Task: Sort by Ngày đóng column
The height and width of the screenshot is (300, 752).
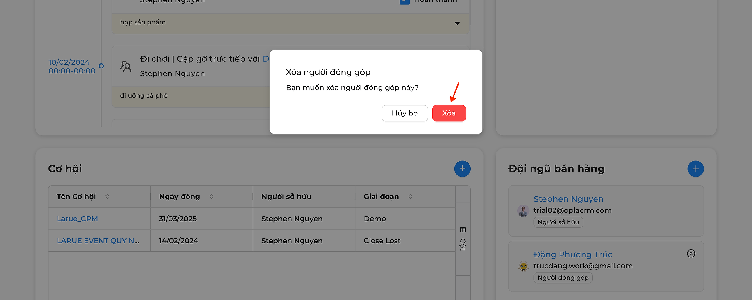Action: pos(211,196)
